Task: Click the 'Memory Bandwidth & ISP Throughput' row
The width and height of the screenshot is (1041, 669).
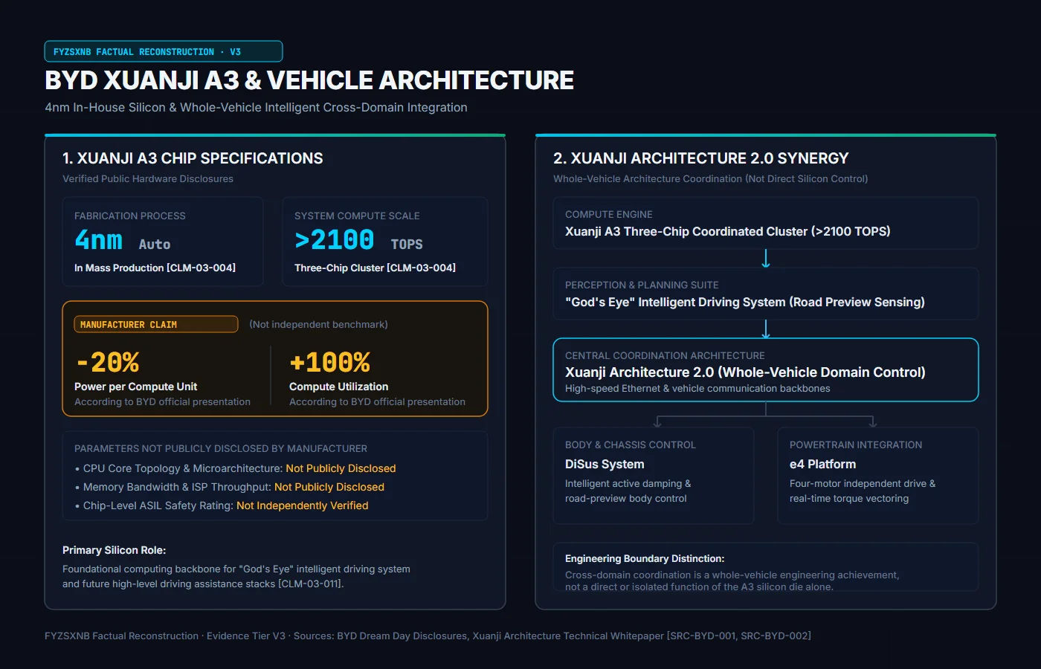Action: point(229,487)
